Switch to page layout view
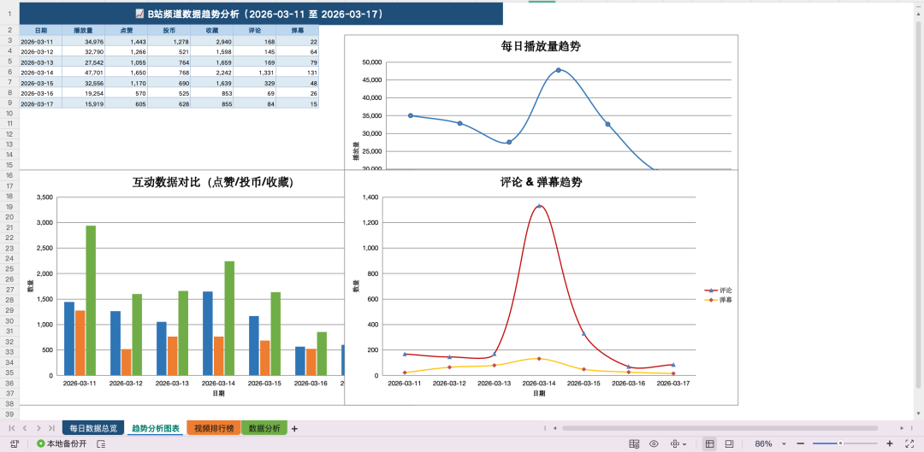 pyautogui.click(x=728, y=443)
